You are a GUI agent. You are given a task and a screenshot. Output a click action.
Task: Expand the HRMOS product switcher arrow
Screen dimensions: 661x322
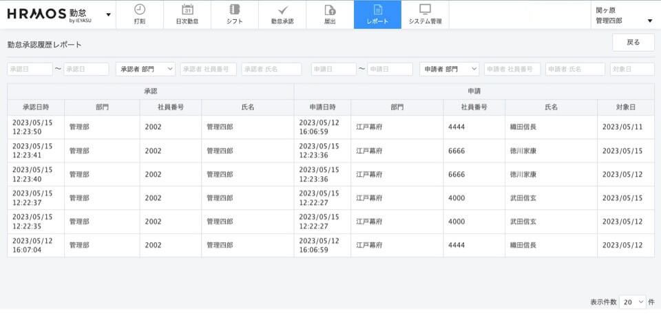tap(108, 14)
